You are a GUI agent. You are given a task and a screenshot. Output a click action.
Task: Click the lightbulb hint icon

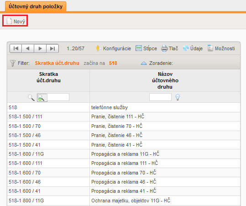pyautogui.click(x=178, y=97)
